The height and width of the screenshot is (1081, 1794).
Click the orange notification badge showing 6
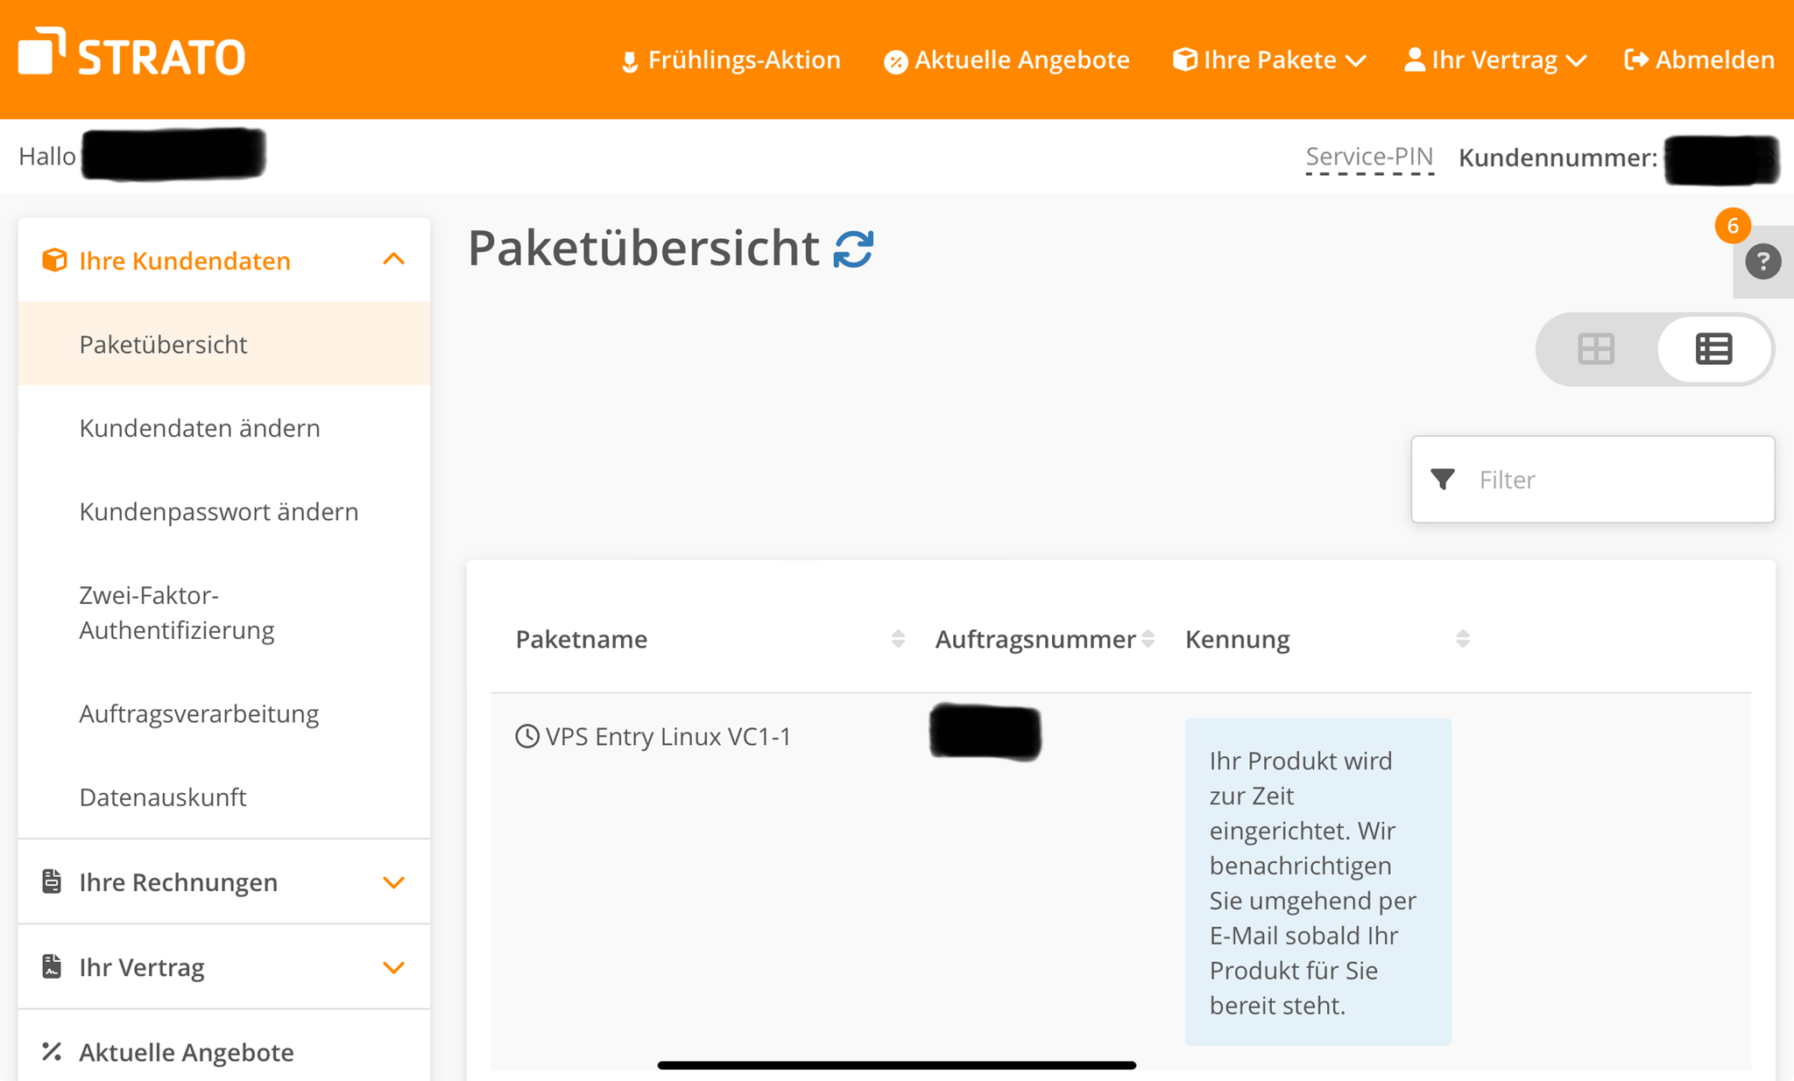click(x=1733, y=226)
